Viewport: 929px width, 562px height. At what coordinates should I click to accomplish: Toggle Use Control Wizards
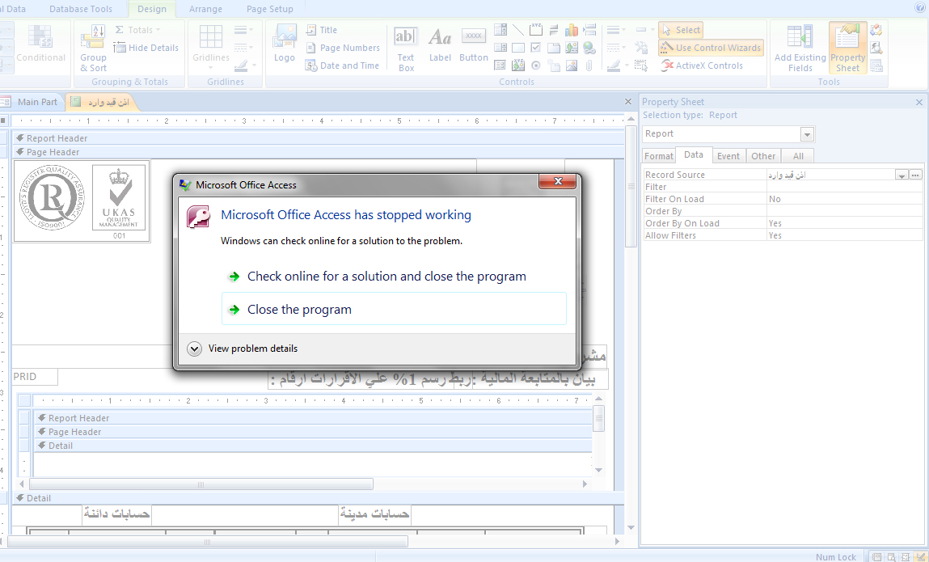(x=711, y=48)
